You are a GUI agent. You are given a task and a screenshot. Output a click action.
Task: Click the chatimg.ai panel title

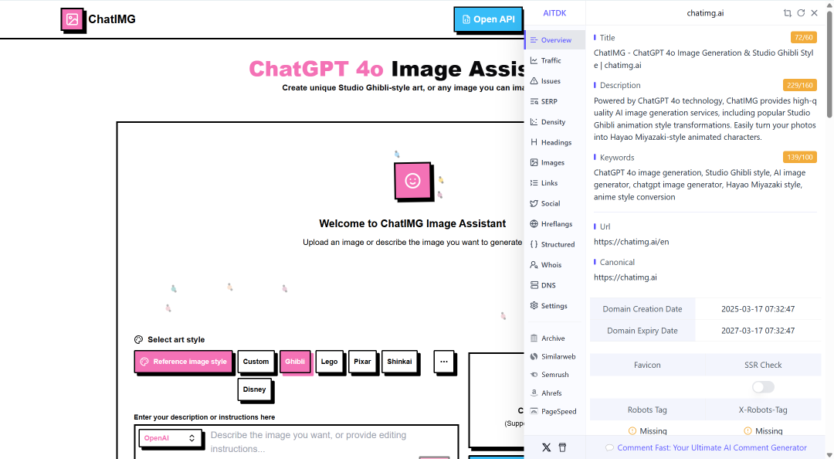point(705,13)
